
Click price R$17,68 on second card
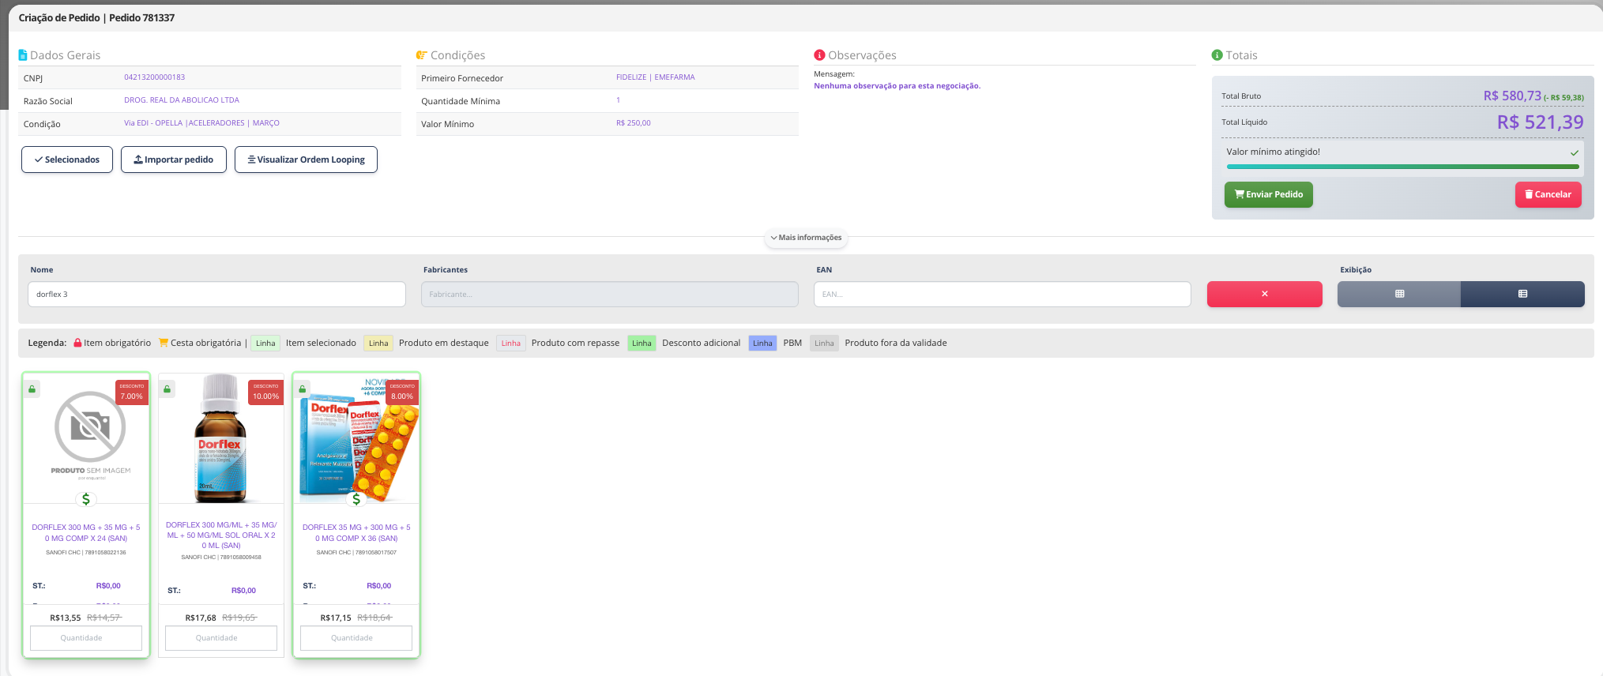tap(201, 618)
